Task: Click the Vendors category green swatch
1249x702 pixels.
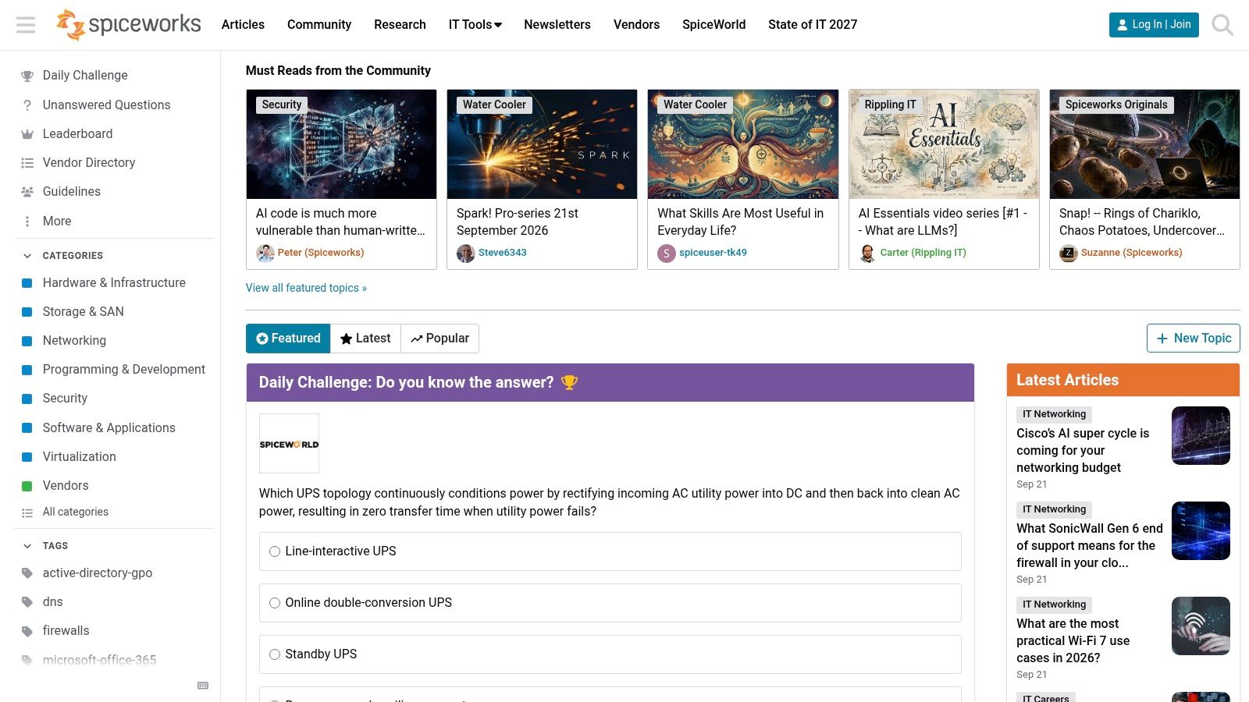Action: coord(27,486)
